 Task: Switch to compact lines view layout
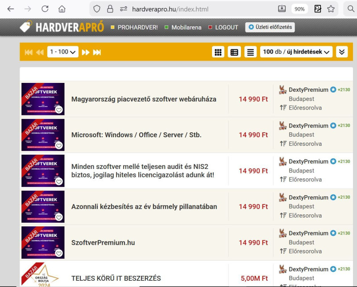click(250, 52)
